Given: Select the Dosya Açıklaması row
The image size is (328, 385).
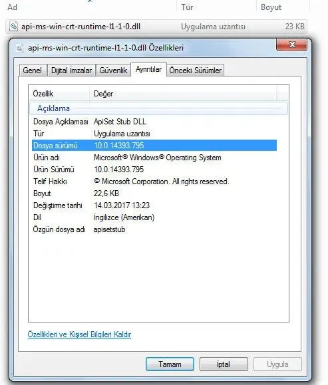Looking at the screenshot, I should (x=154, y=122).
